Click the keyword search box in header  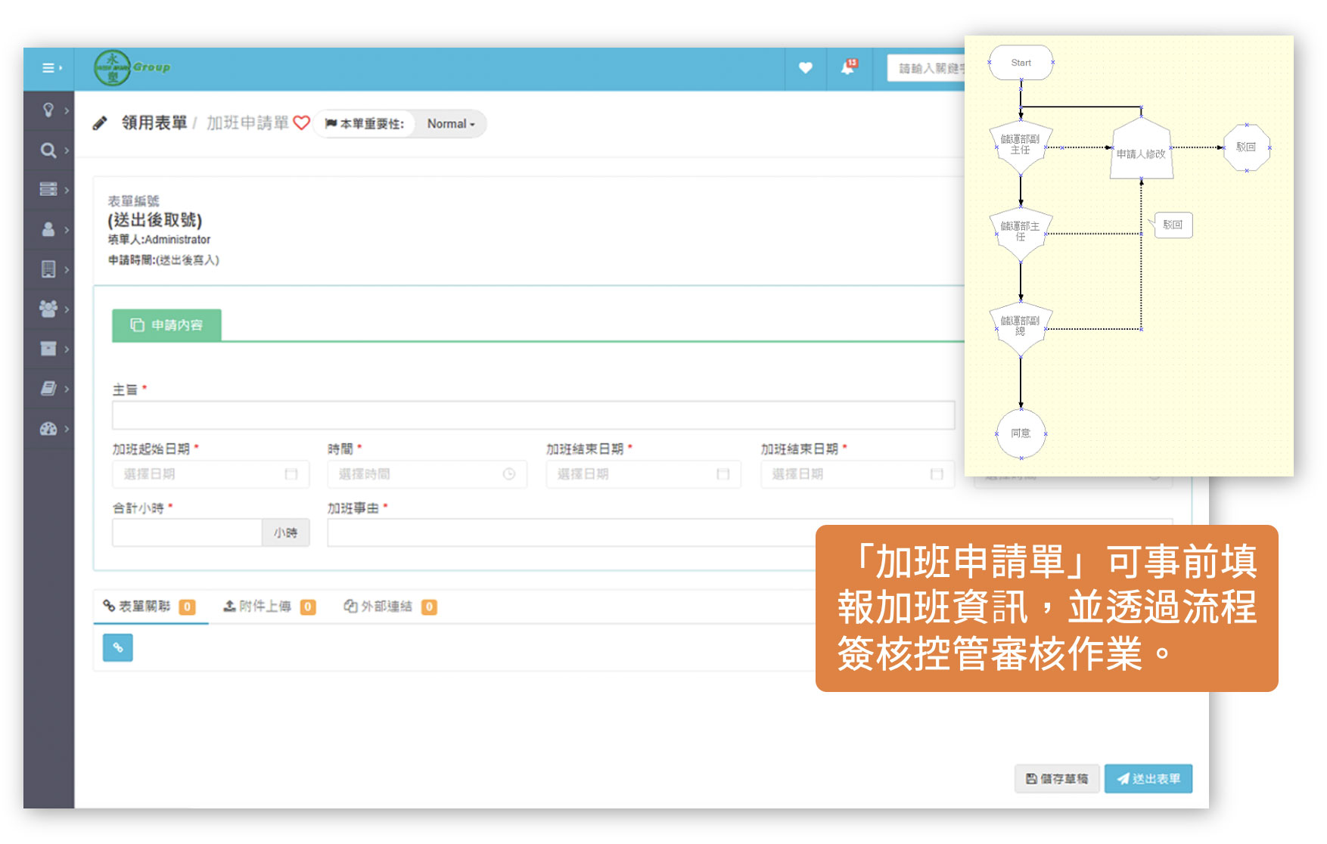(x=926, y=68)
